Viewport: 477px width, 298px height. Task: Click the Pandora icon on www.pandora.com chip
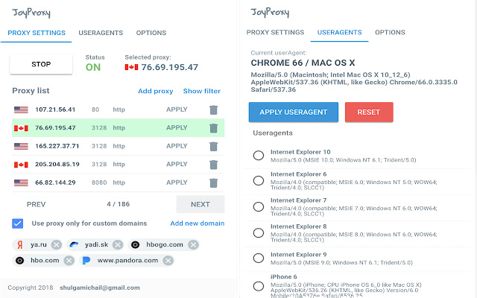point(86,261)
